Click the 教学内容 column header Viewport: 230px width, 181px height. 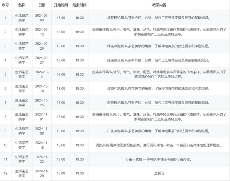pyautogui.click(x=159, y=5)
